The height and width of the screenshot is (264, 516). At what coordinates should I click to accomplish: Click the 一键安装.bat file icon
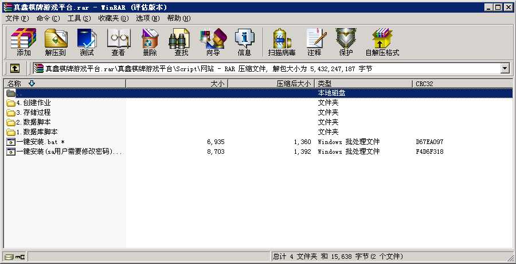coord(11,142)
